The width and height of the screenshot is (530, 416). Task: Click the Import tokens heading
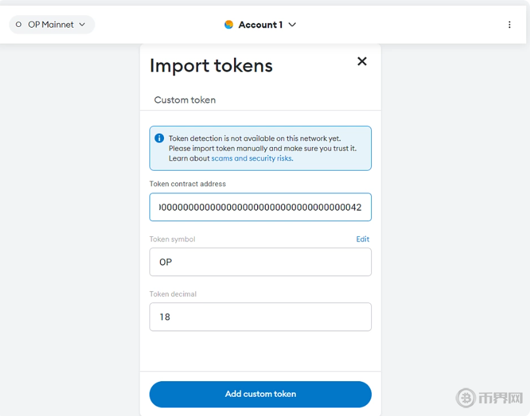click(x=211, y=66)
